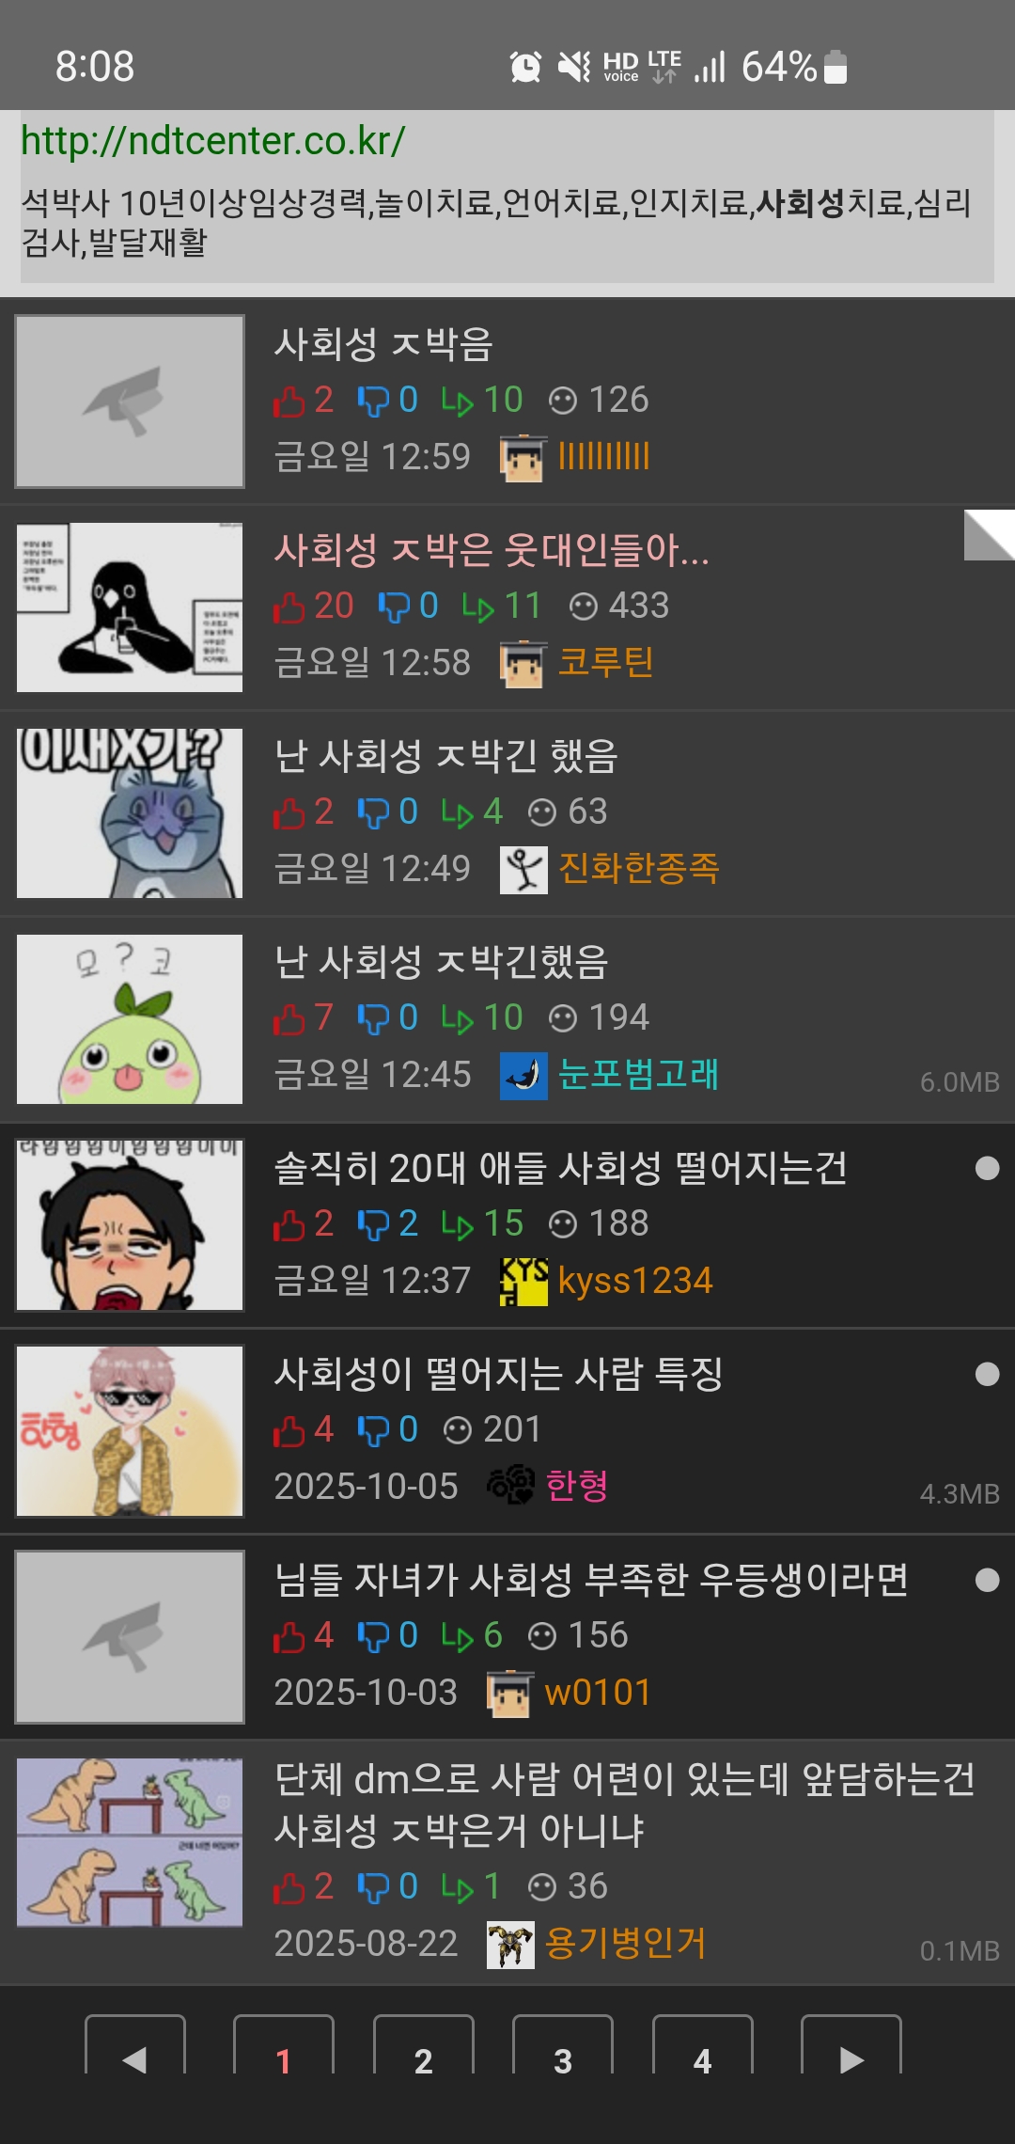The width and height of the screenshot is (1015, 2144).
Task: Tap comment reply icon on 눈포범고래's post
Action: [x=458, y=1019]
